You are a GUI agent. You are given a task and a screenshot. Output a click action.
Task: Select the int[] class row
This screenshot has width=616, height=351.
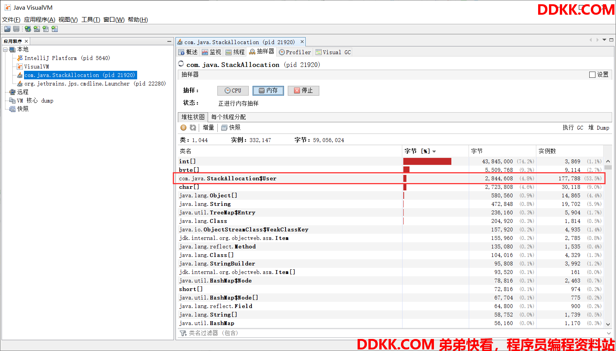[391, 161]
